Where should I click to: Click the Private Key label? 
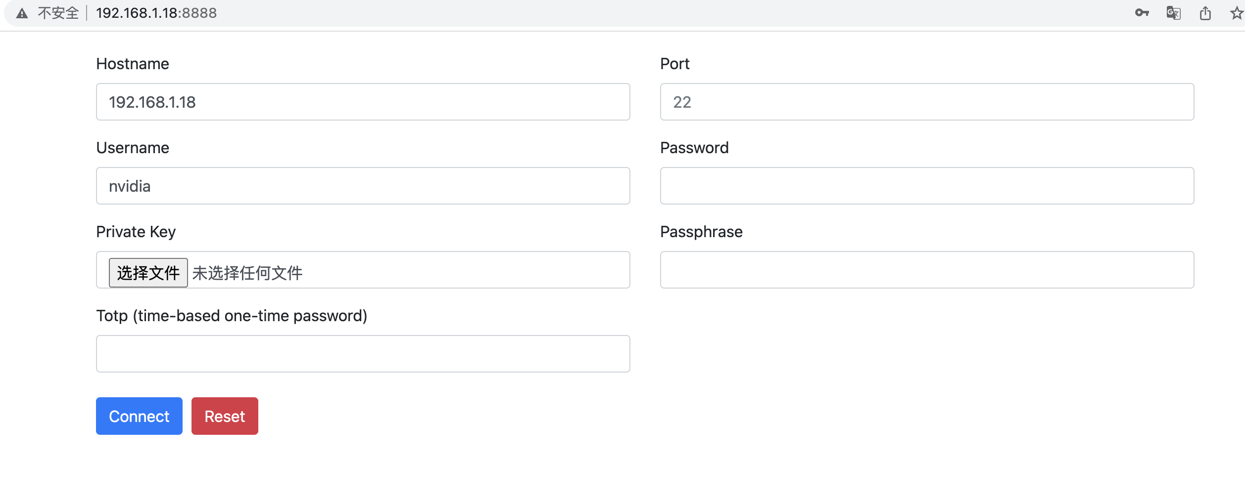[x=136, y=231]
